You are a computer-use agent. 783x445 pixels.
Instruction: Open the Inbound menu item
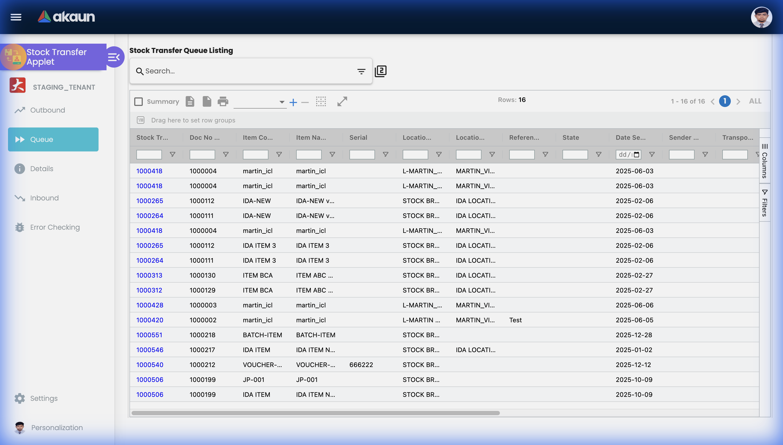click(53, 198)
